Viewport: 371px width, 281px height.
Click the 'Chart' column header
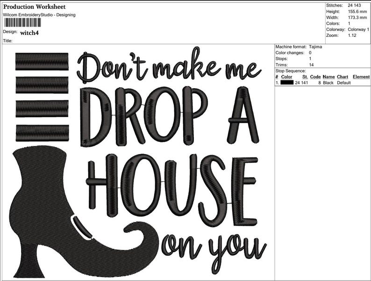coord(342,77)
